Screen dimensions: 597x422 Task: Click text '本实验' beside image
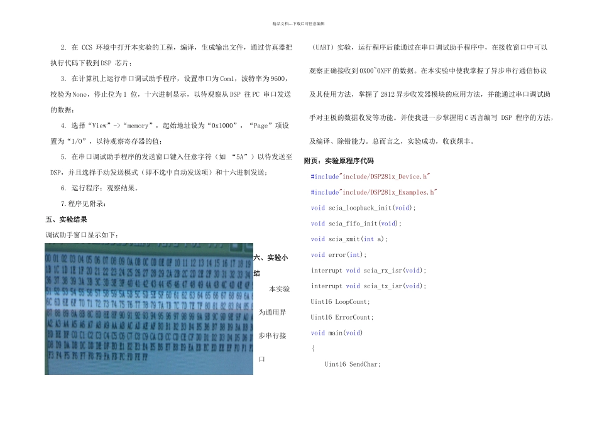(x=280, y=289)
